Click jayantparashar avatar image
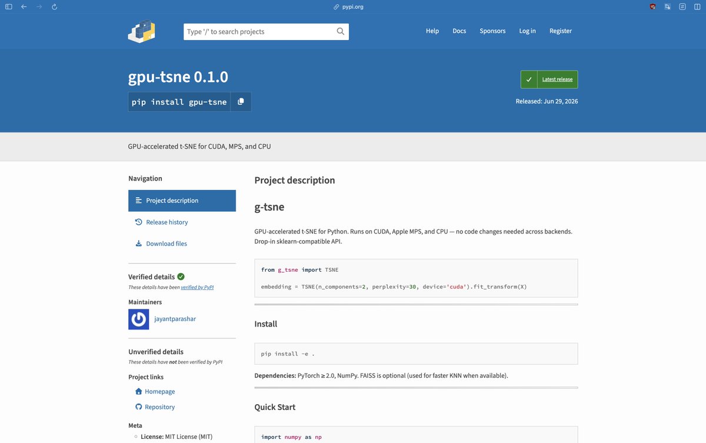Viewport: 706px width, 443px height. [x=138, y=319]
